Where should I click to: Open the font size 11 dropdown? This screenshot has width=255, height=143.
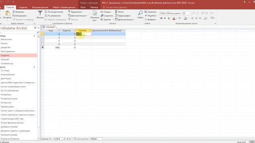(x=190, y=13)
